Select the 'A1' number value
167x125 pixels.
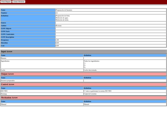pyautogui.click(x=57, y=13)
